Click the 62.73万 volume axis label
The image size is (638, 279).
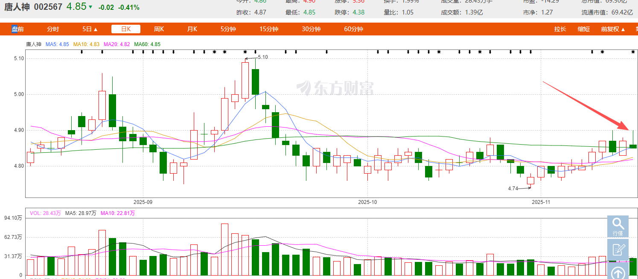[x=13, y=237]
